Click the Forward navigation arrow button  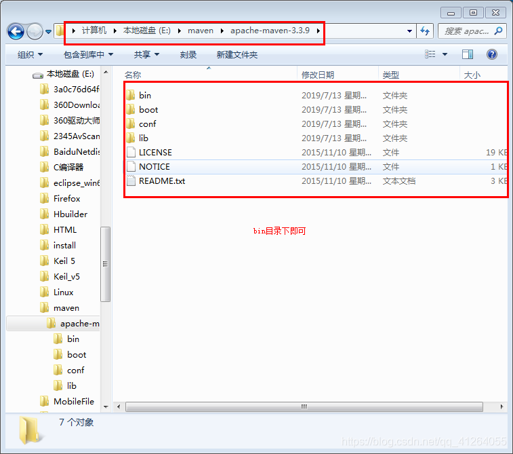35,31
